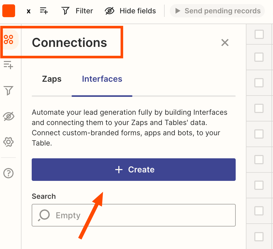This screenshot has height=249, width=273.
Task: Open Connections icon in left sidebar
Action: pyautogui.click(x=8, y=39)
